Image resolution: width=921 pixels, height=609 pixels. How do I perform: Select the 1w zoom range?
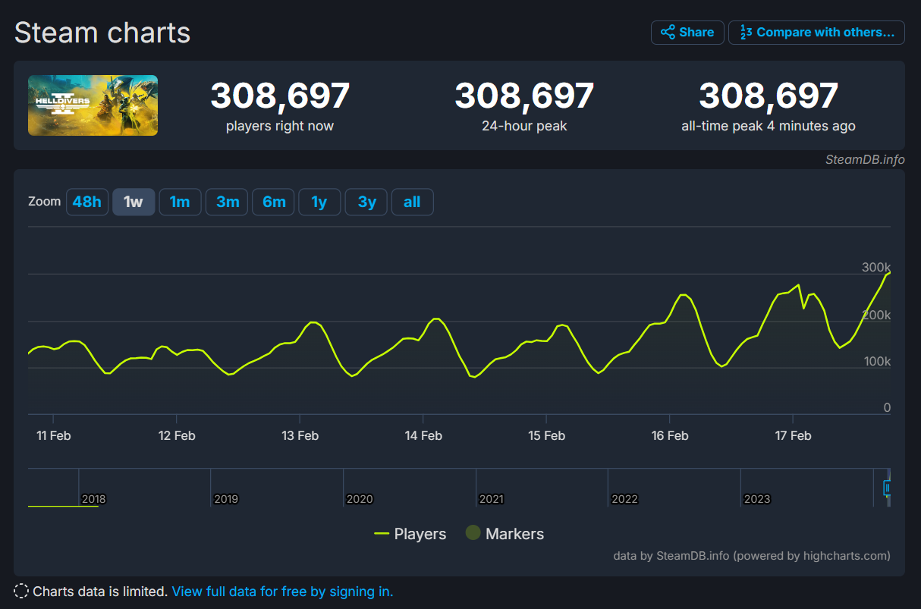134,202
